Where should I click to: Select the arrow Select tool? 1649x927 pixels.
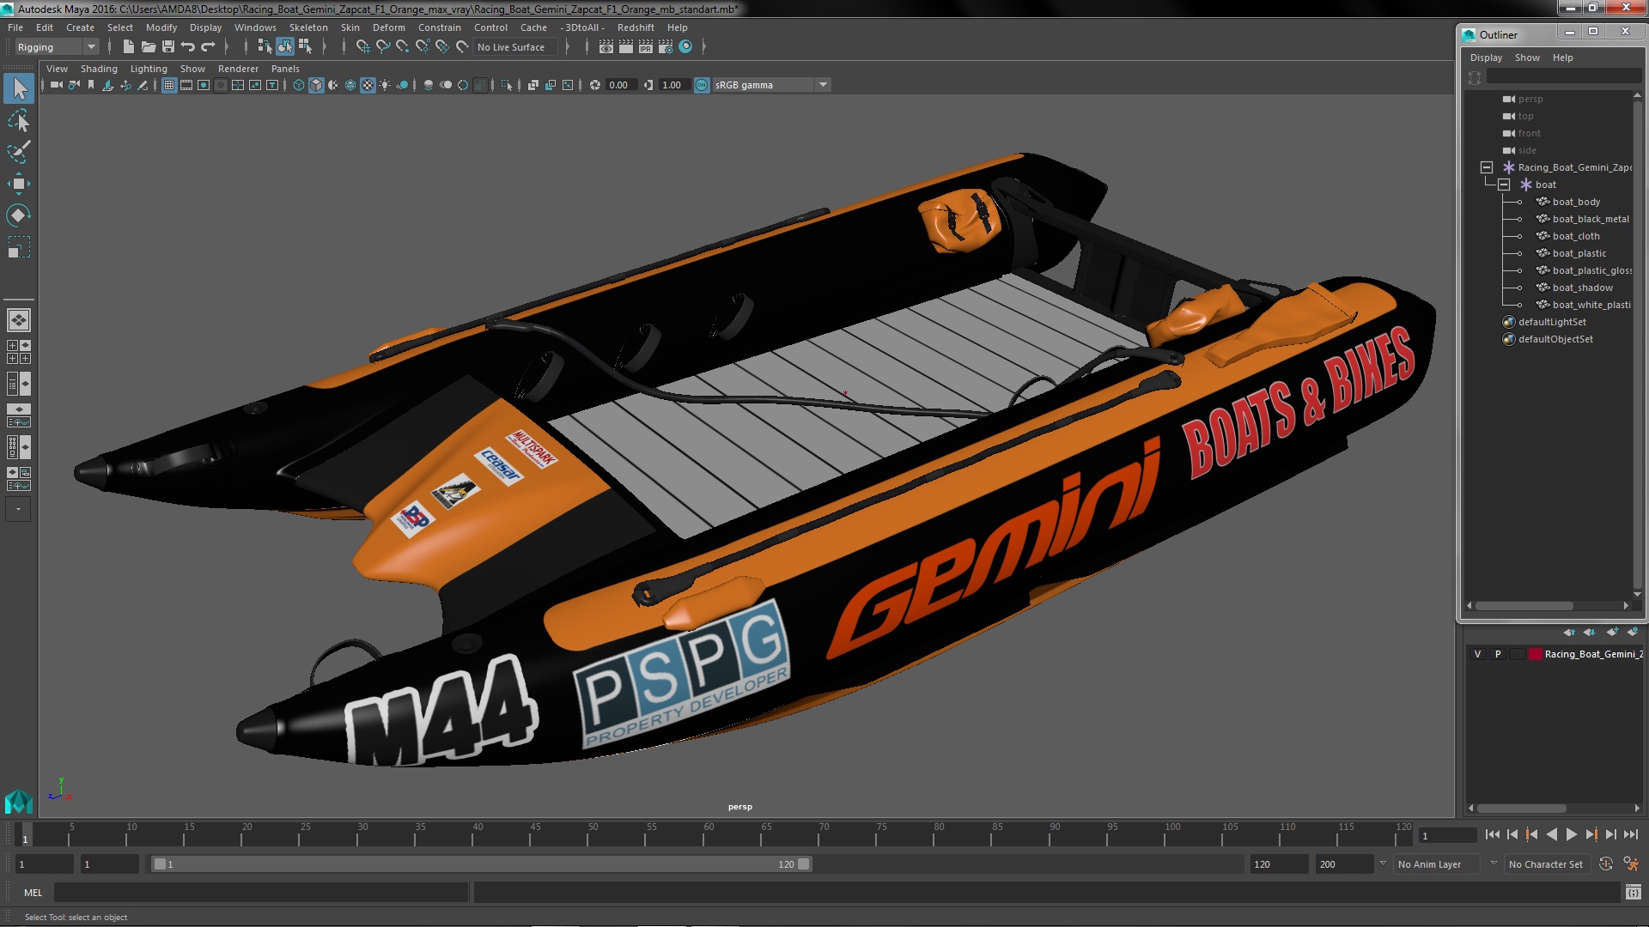pyautogui.click(x=19, y=88)
